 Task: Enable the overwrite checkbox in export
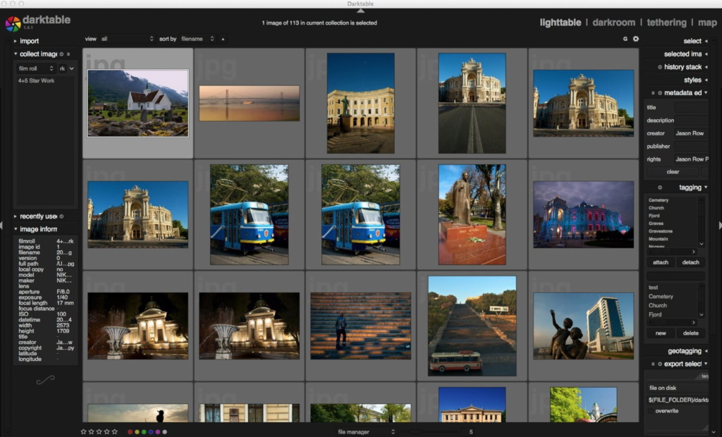point(651,411)
